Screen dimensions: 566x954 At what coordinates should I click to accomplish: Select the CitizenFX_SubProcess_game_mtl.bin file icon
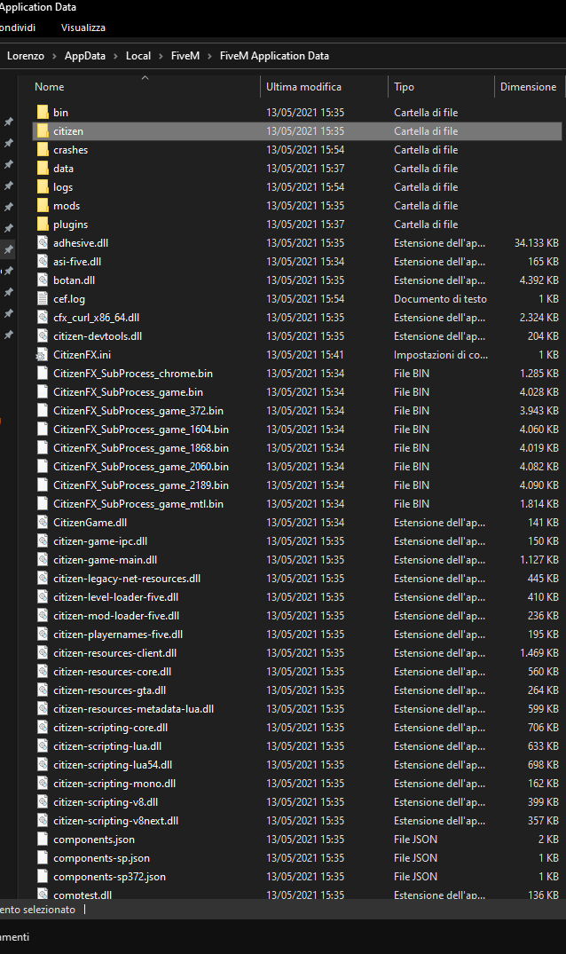click(x=43, y=504)
